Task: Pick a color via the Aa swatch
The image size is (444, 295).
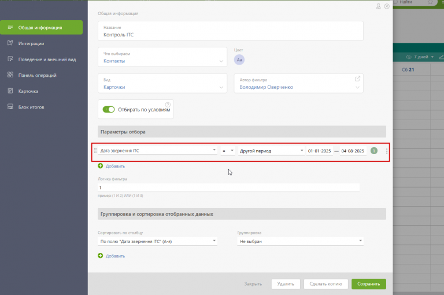Action: tap(239, 59)
